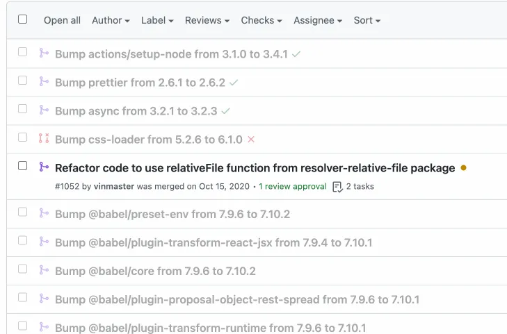The height and width of the screenshot is (334, 507).
Task: Tick the select-all checkbox in the header
Action: (x=22, y=19)
